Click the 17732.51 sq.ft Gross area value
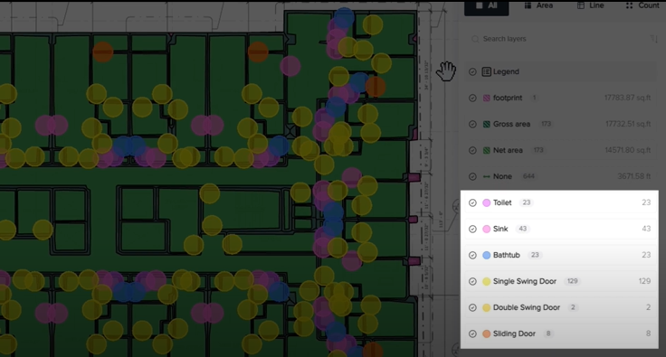The width and height of the screenshot is (666, 357). coord(628,124)
